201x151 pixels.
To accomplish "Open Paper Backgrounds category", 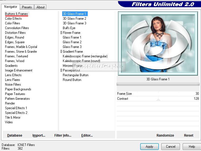I will point(18,89).
